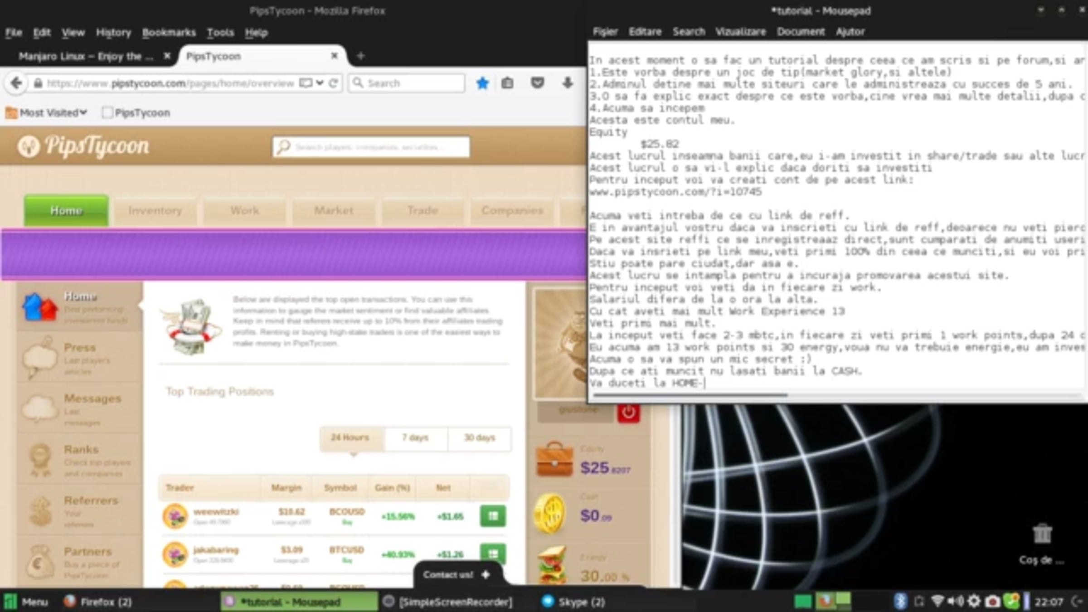The height and width of the screenshot is (612, 1088).
Task: Open the Press section in the sidebar
Action: tap(80, 358)
